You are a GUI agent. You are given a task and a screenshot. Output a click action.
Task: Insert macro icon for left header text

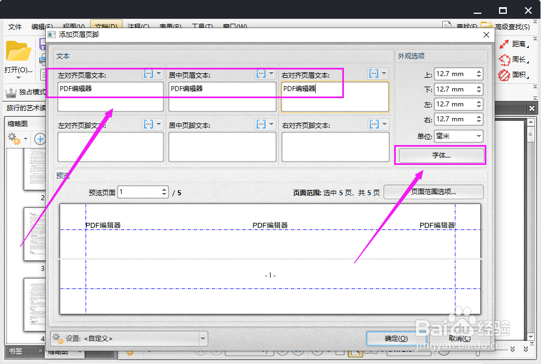pos(148,73)
